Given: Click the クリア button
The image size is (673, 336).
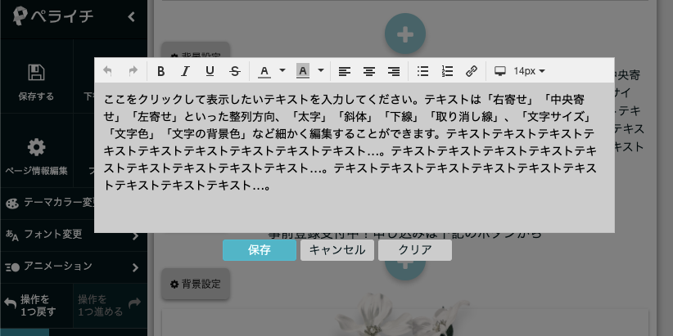Looking at the screenshot, I should (414, 250).
